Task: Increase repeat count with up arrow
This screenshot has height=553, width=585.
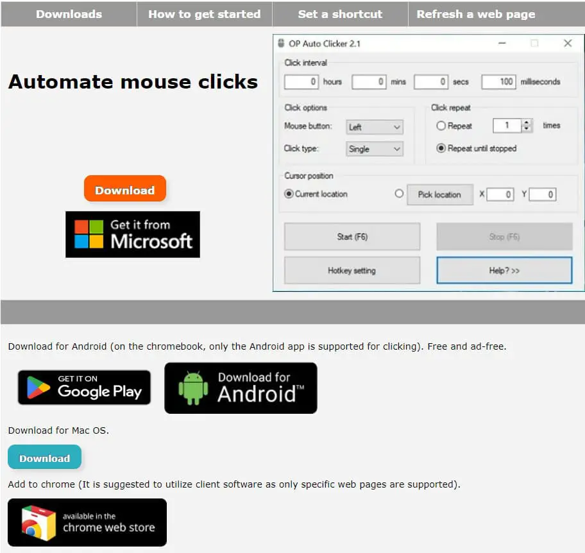Action: click(527, 123)
